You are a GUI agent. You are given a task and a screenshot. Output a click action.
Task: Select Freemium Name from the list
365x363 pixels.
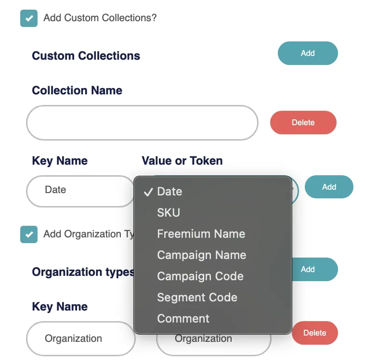(x=201, y=234)
